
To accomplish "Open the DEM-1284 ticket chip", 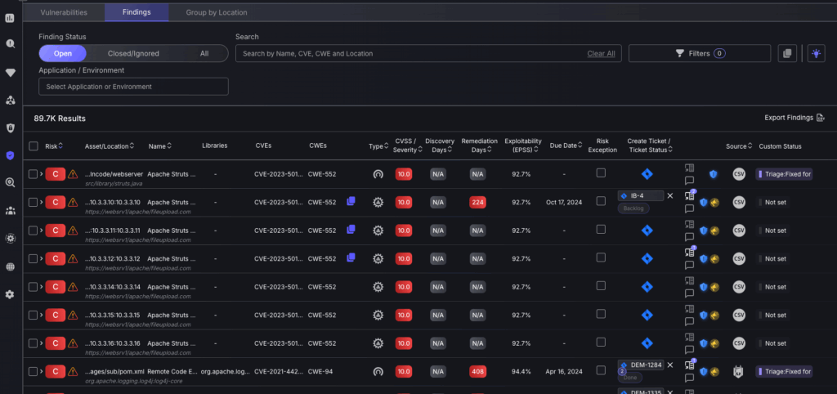I will click(x=641, y=365).
